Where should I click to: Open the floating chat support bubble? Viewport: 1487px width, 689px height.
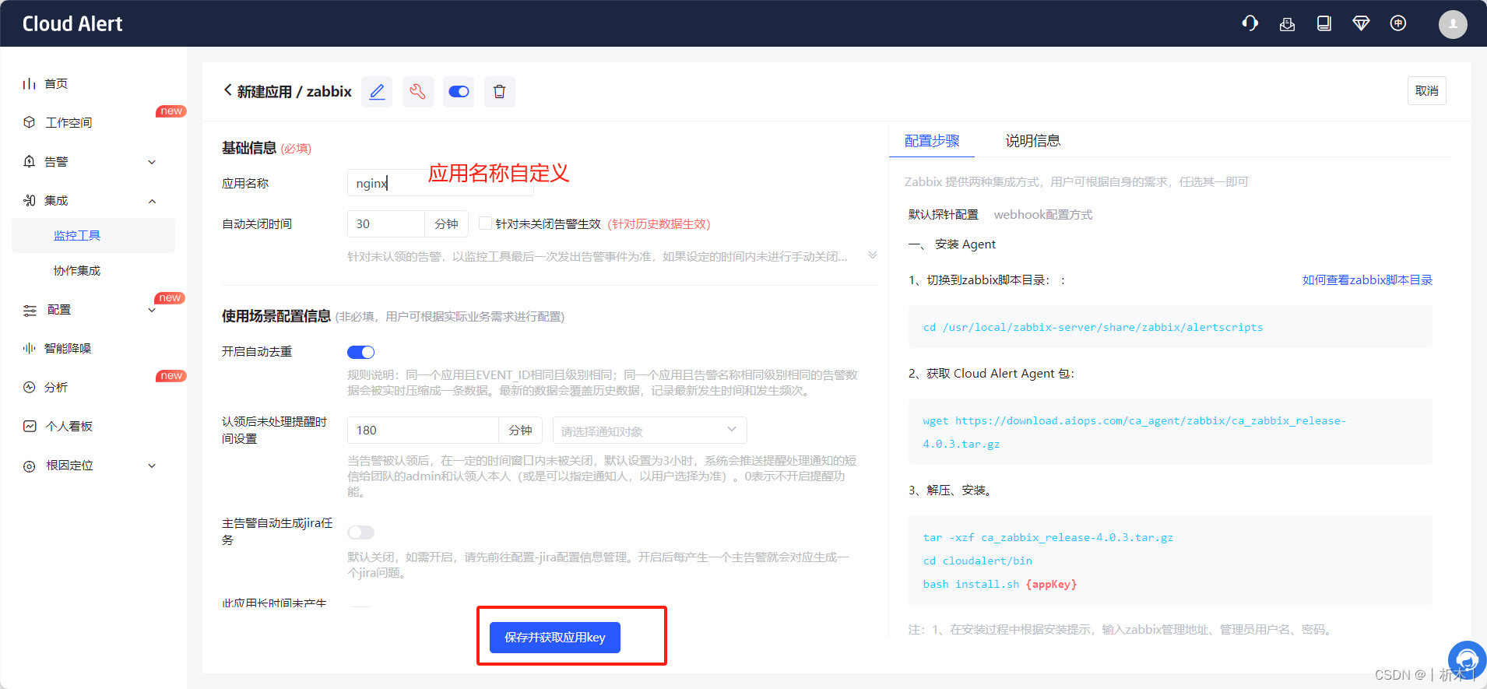click(x=1467, y=659)
